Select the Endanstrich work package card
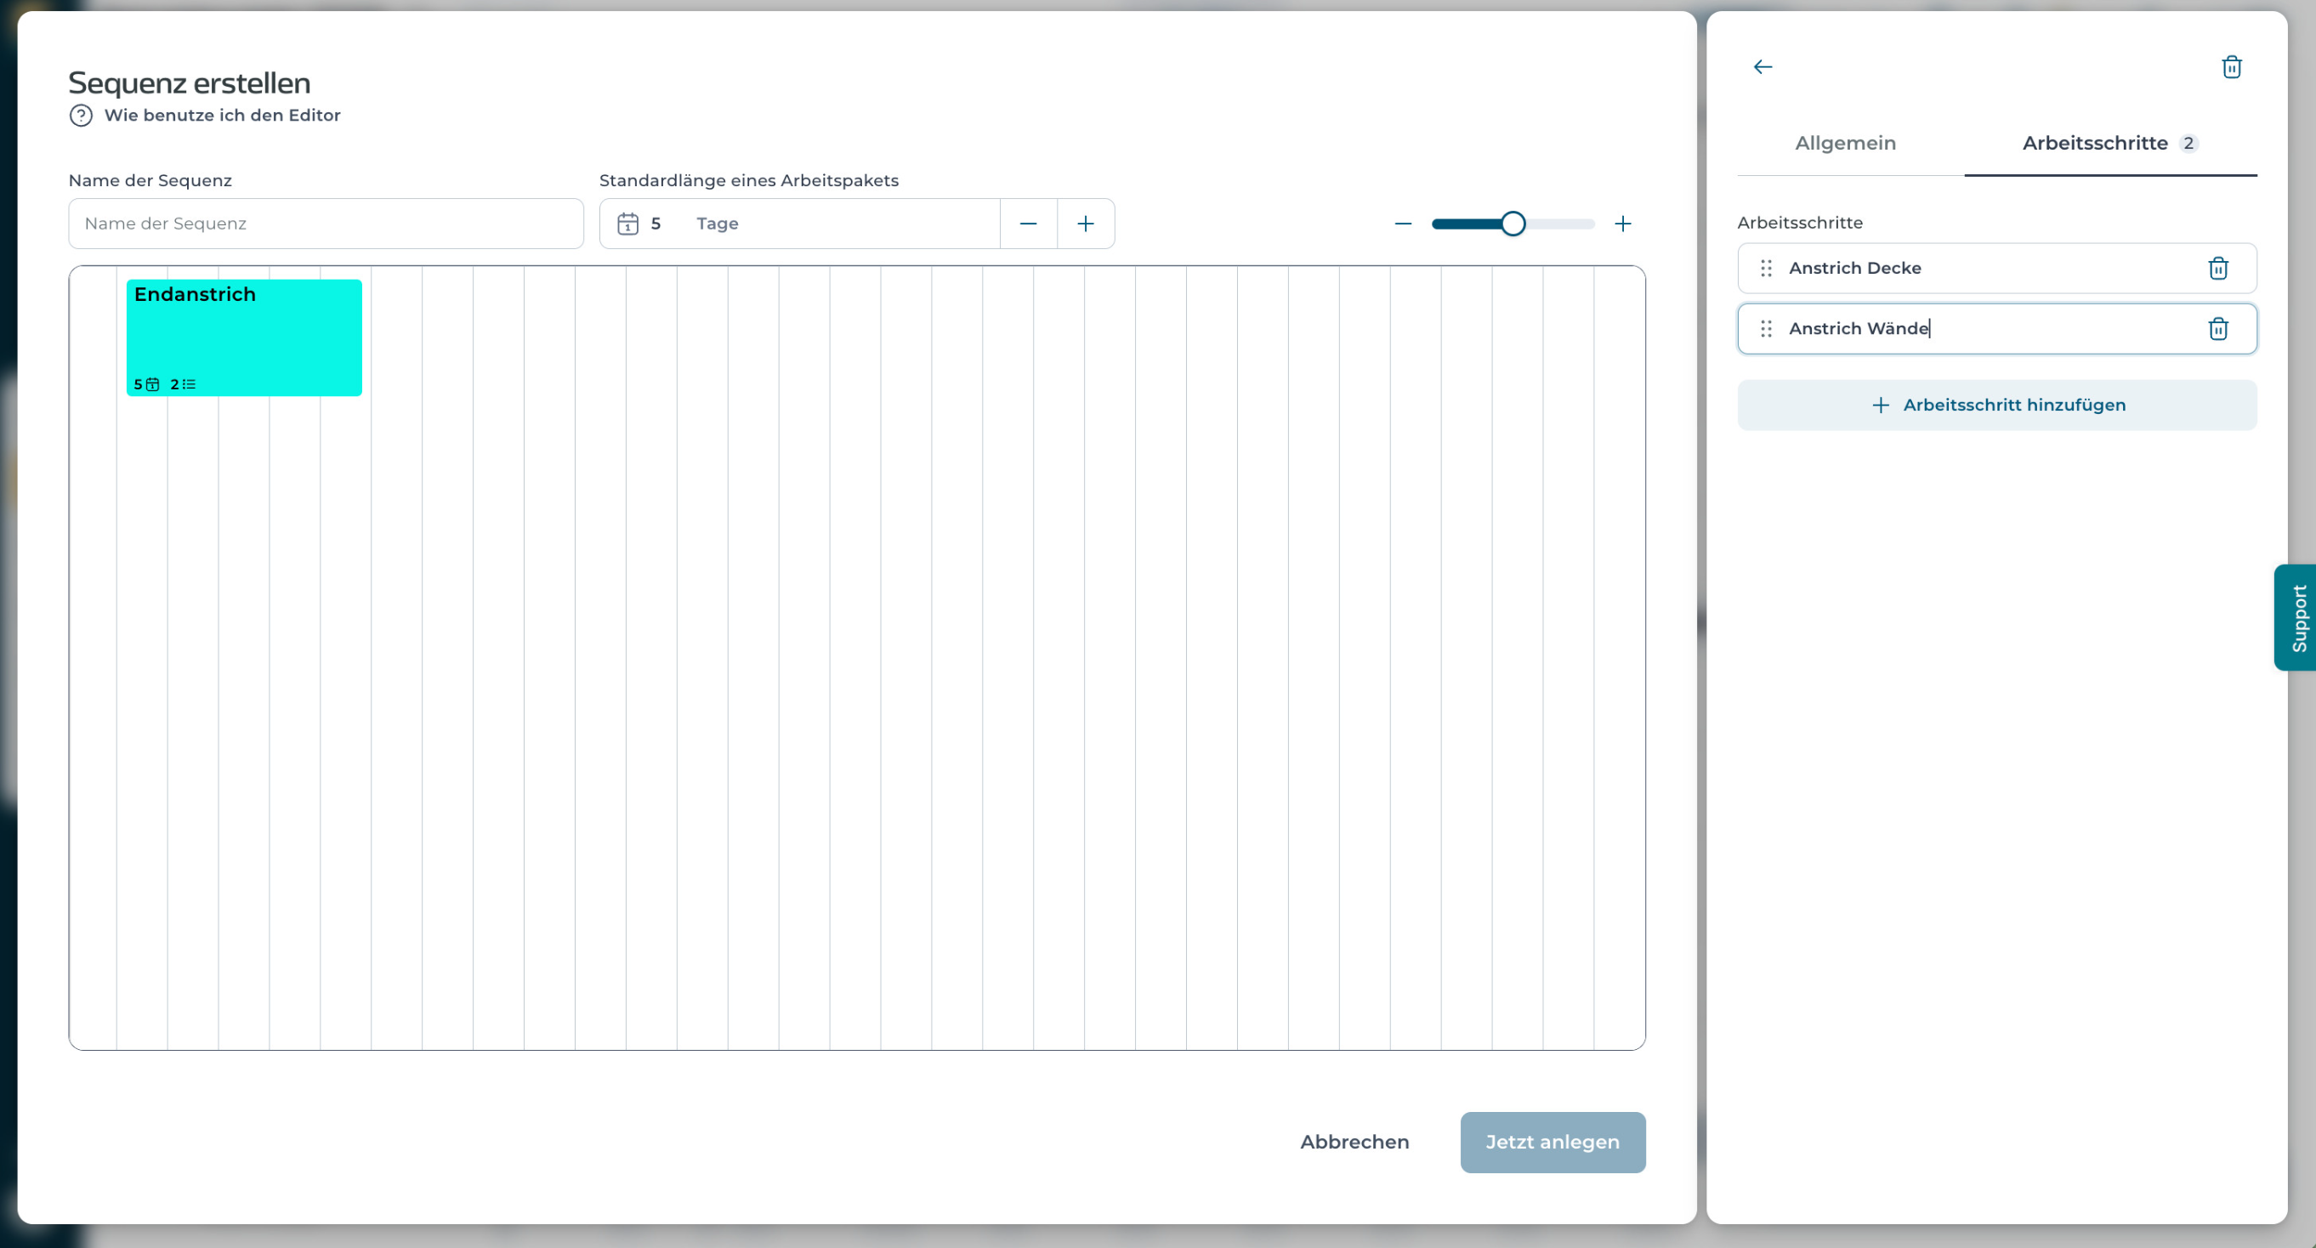 click(x=244, y=338)
